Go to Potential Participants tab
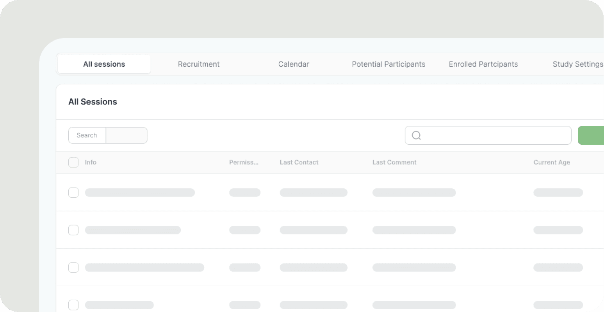The height and width of the screenshot is (312, 604). click(x=388, y=64)
